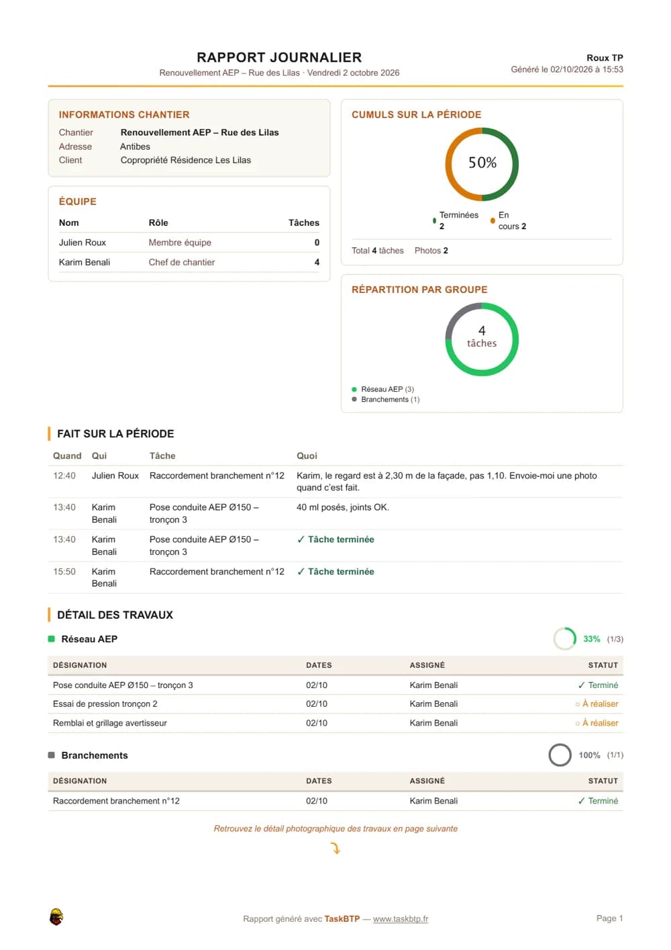Click the orange dot next to En cours
This screenshot has width=671, height=950.
(x=493, y=220)
